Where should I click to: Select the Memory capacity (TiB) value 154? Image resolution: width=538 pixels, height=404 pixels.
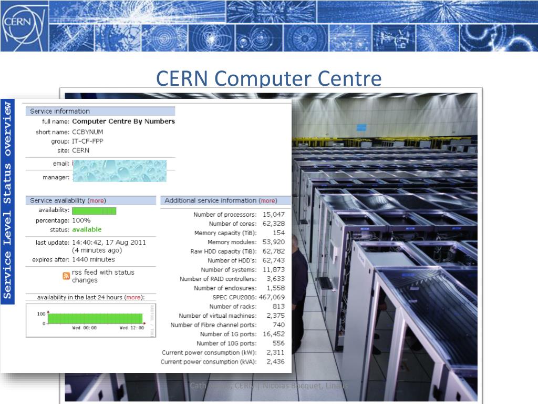pos(279,233)
